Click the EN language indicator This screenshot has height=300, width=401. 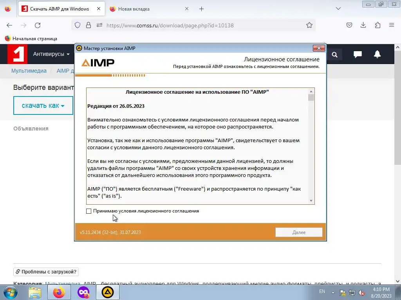[x=322, y=291]
